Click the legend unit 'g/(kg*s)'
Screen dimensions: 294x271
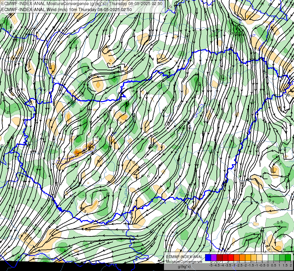point(184,266)
